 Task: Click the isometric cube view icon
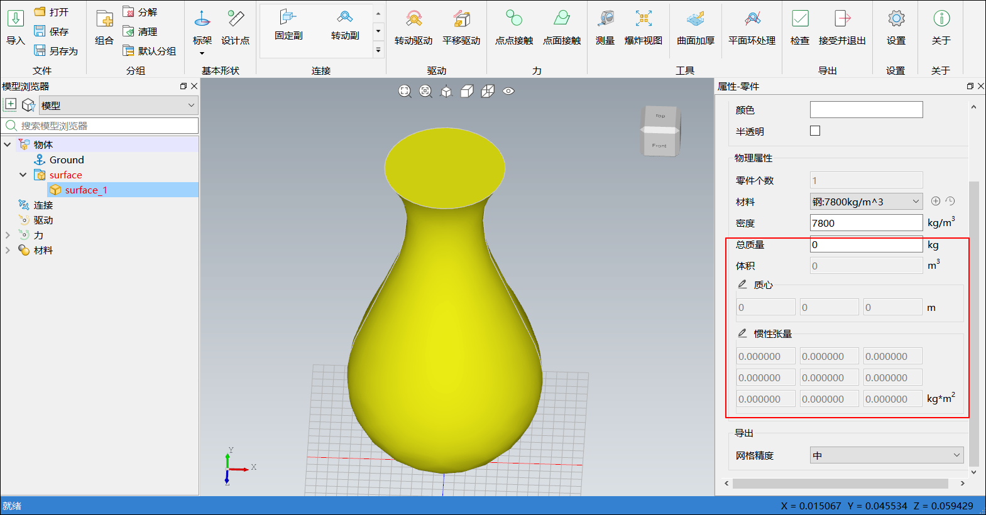[446, 92]
